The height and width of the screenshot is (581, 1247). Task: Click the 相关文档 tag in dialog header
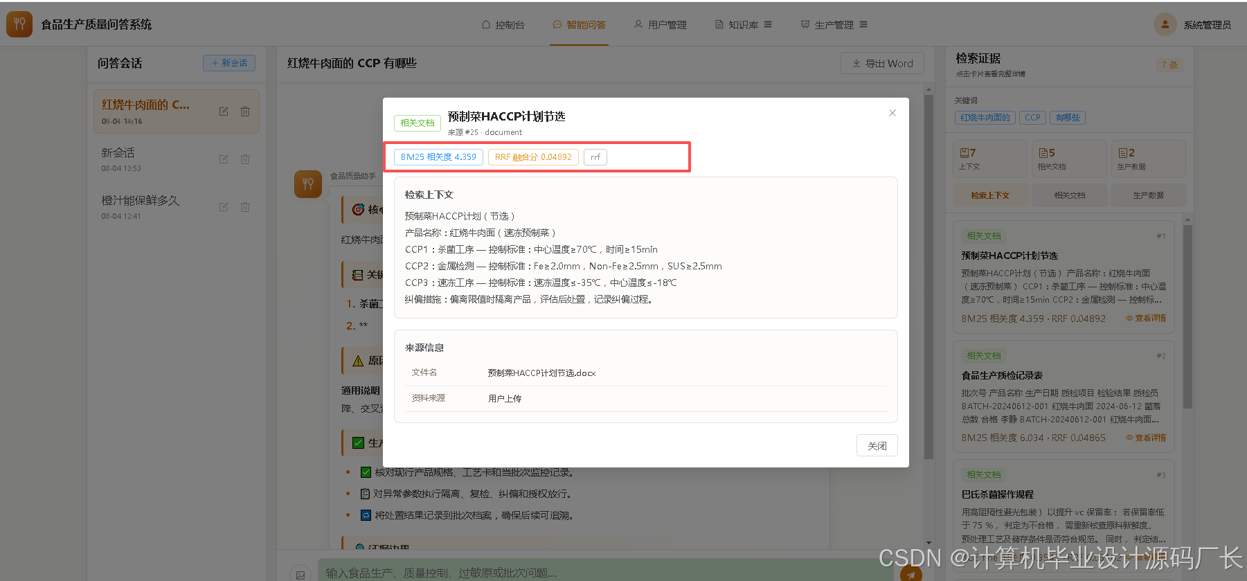[418, 123]
